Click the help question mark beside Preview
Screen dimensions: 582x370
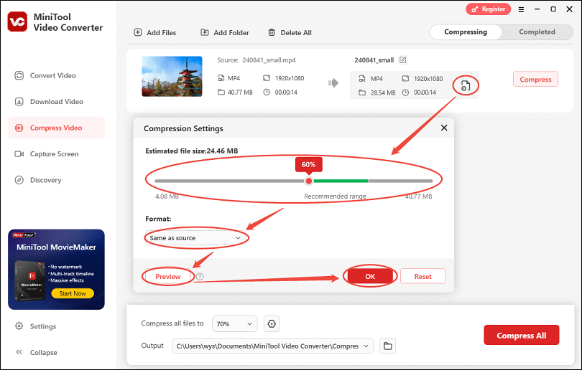[200, 276]
